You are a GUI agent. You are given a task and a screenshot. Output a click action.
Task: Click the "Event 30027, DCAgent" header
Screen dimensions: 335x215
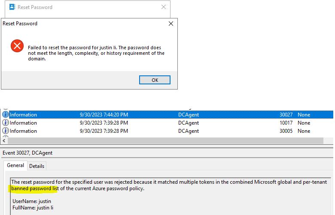(x=27, y=153)
